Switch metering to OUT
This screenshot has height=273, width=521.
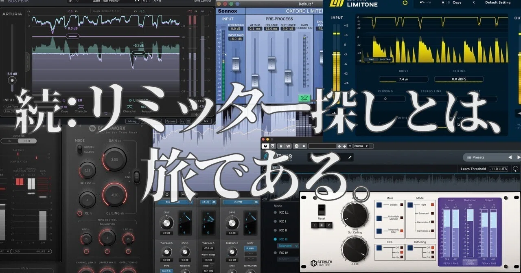click(27, 141)
